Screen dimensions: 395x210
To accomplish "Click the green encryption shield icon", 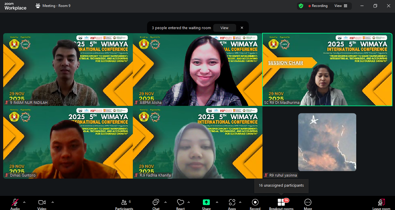I will [301, 6].
